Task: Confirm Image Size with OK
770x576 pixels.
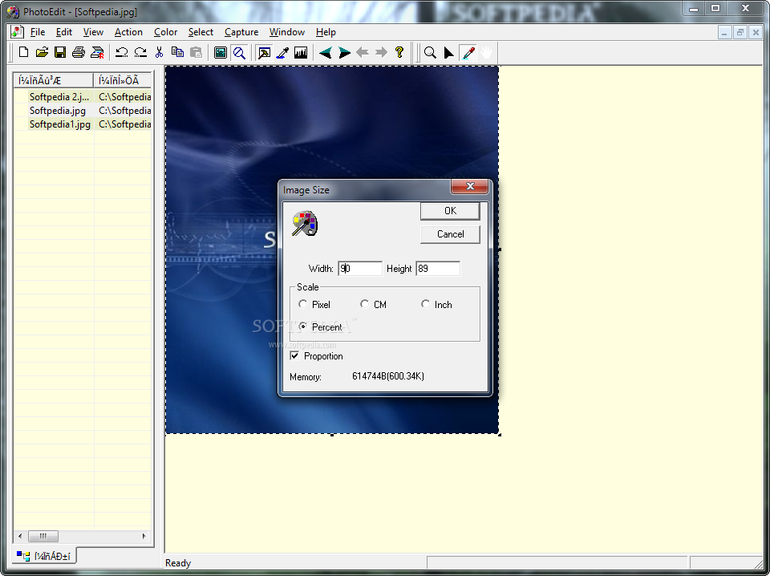Action: 450,211
